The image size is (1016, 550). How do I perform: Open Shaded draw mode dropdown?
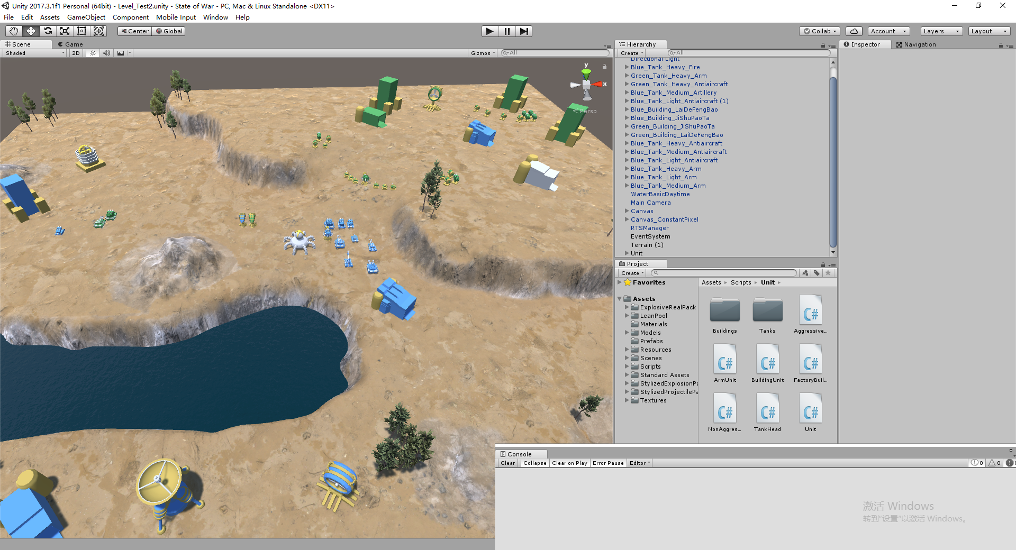coord(35,53)
